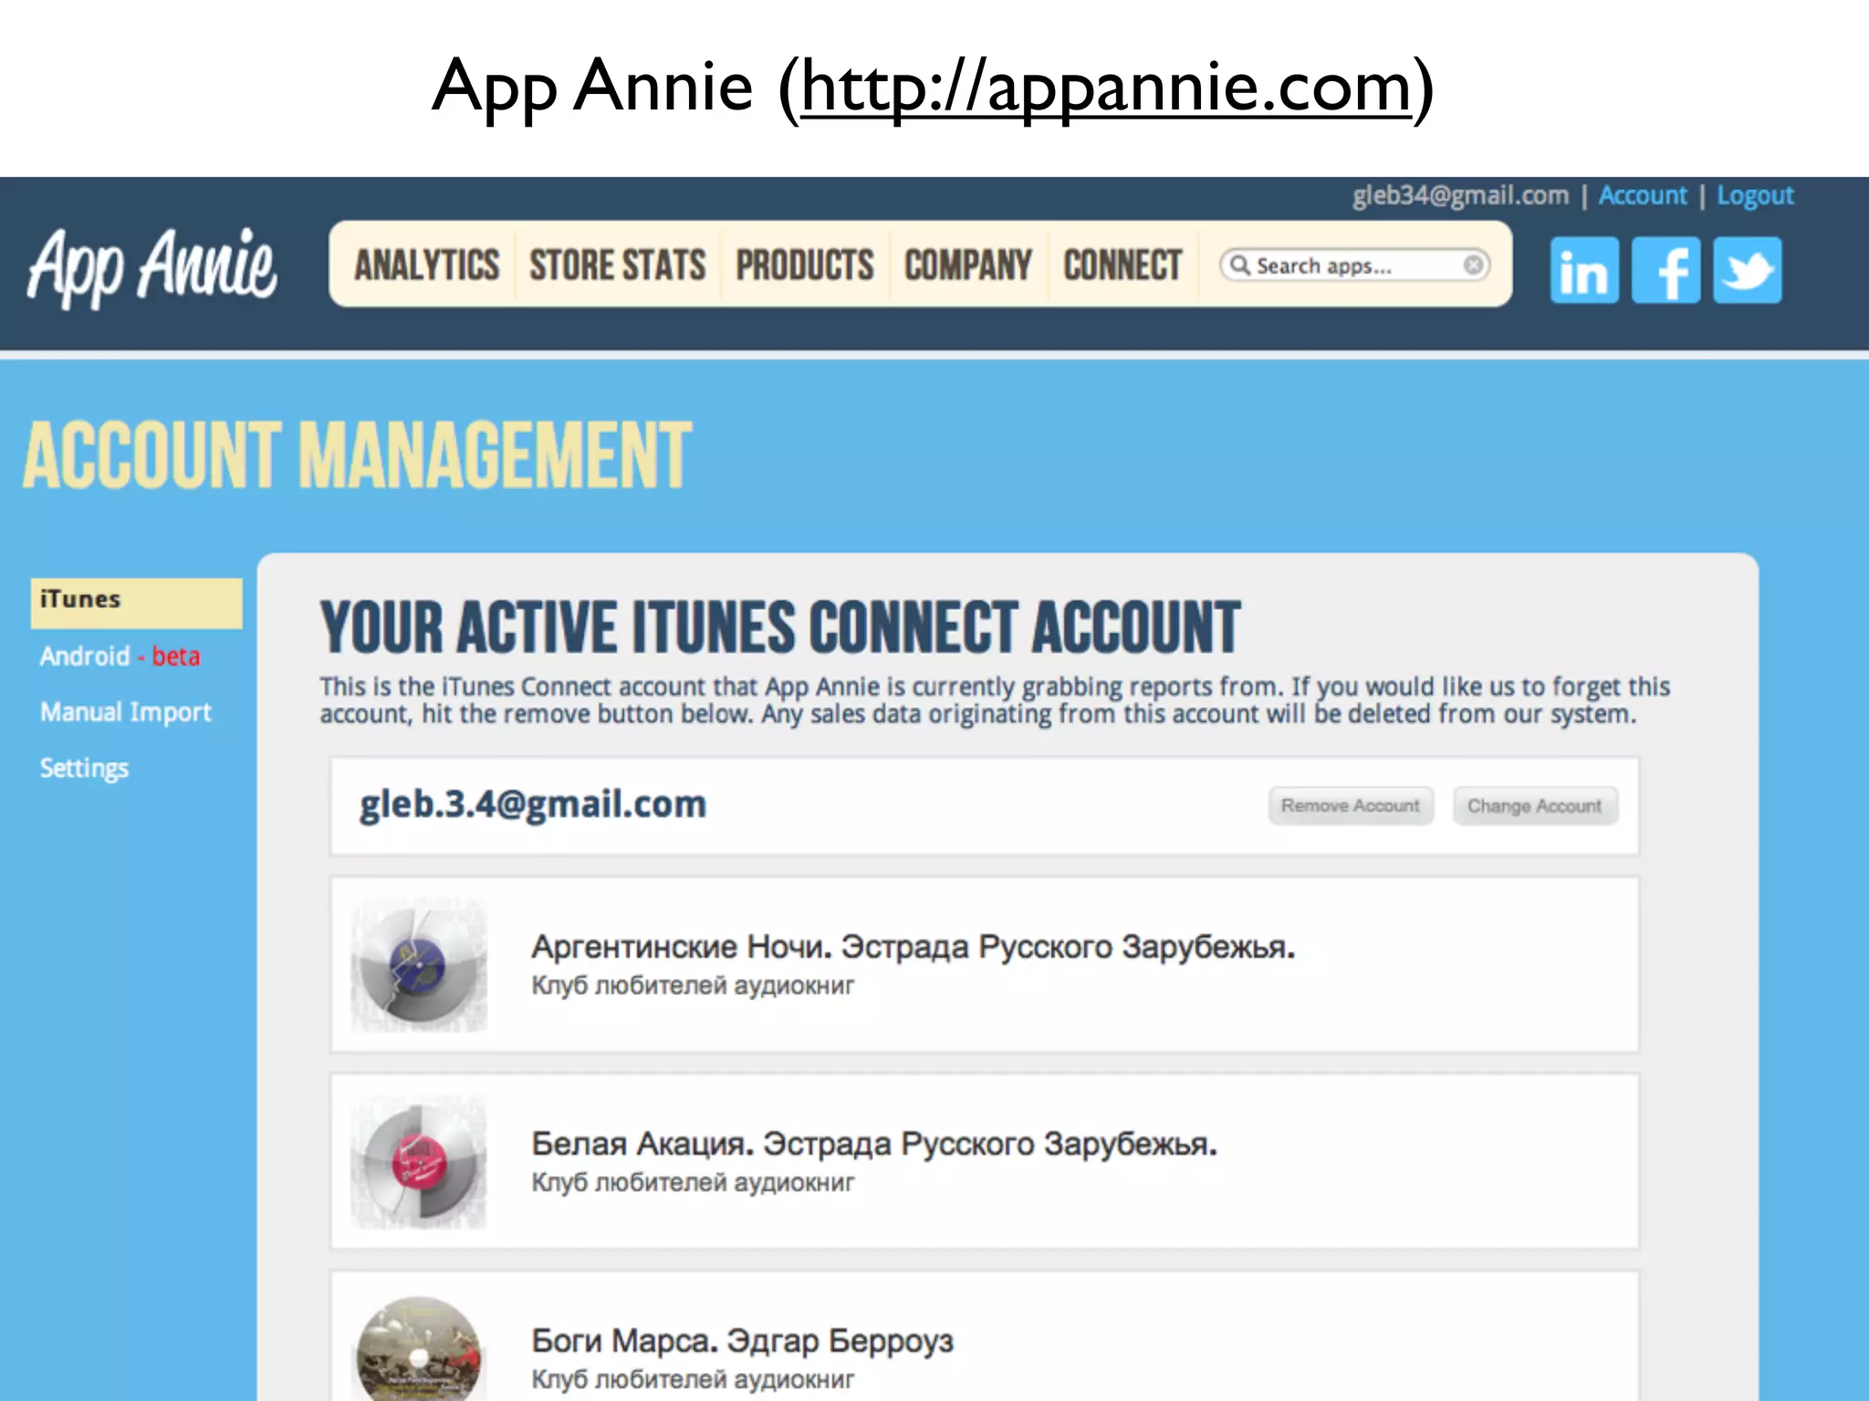Click the Remove Account button
The height and width of the screenshot is (1401, 1869).
1351,806
